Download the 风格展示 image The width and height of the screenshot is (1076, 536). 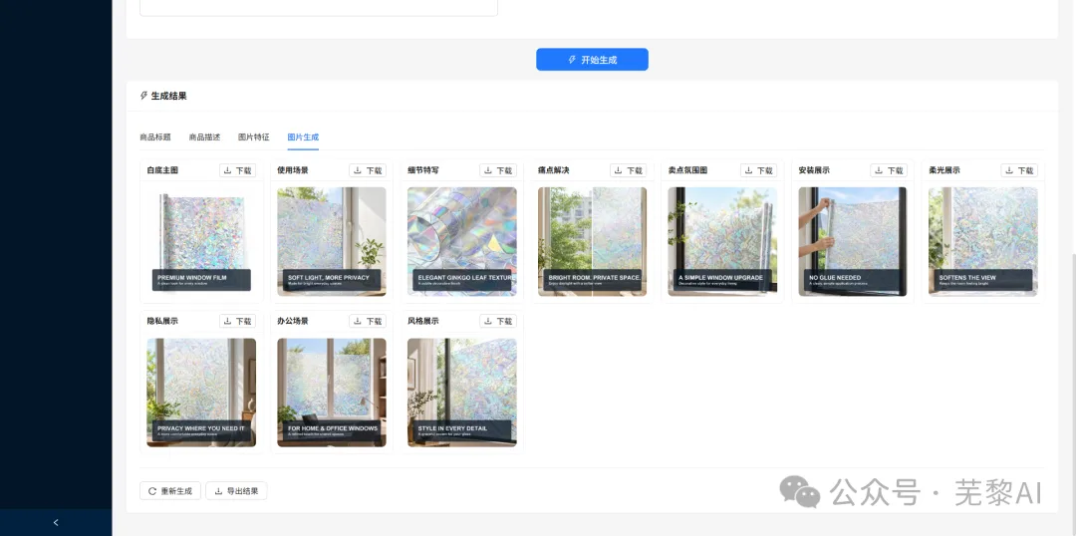coord(498,321)
